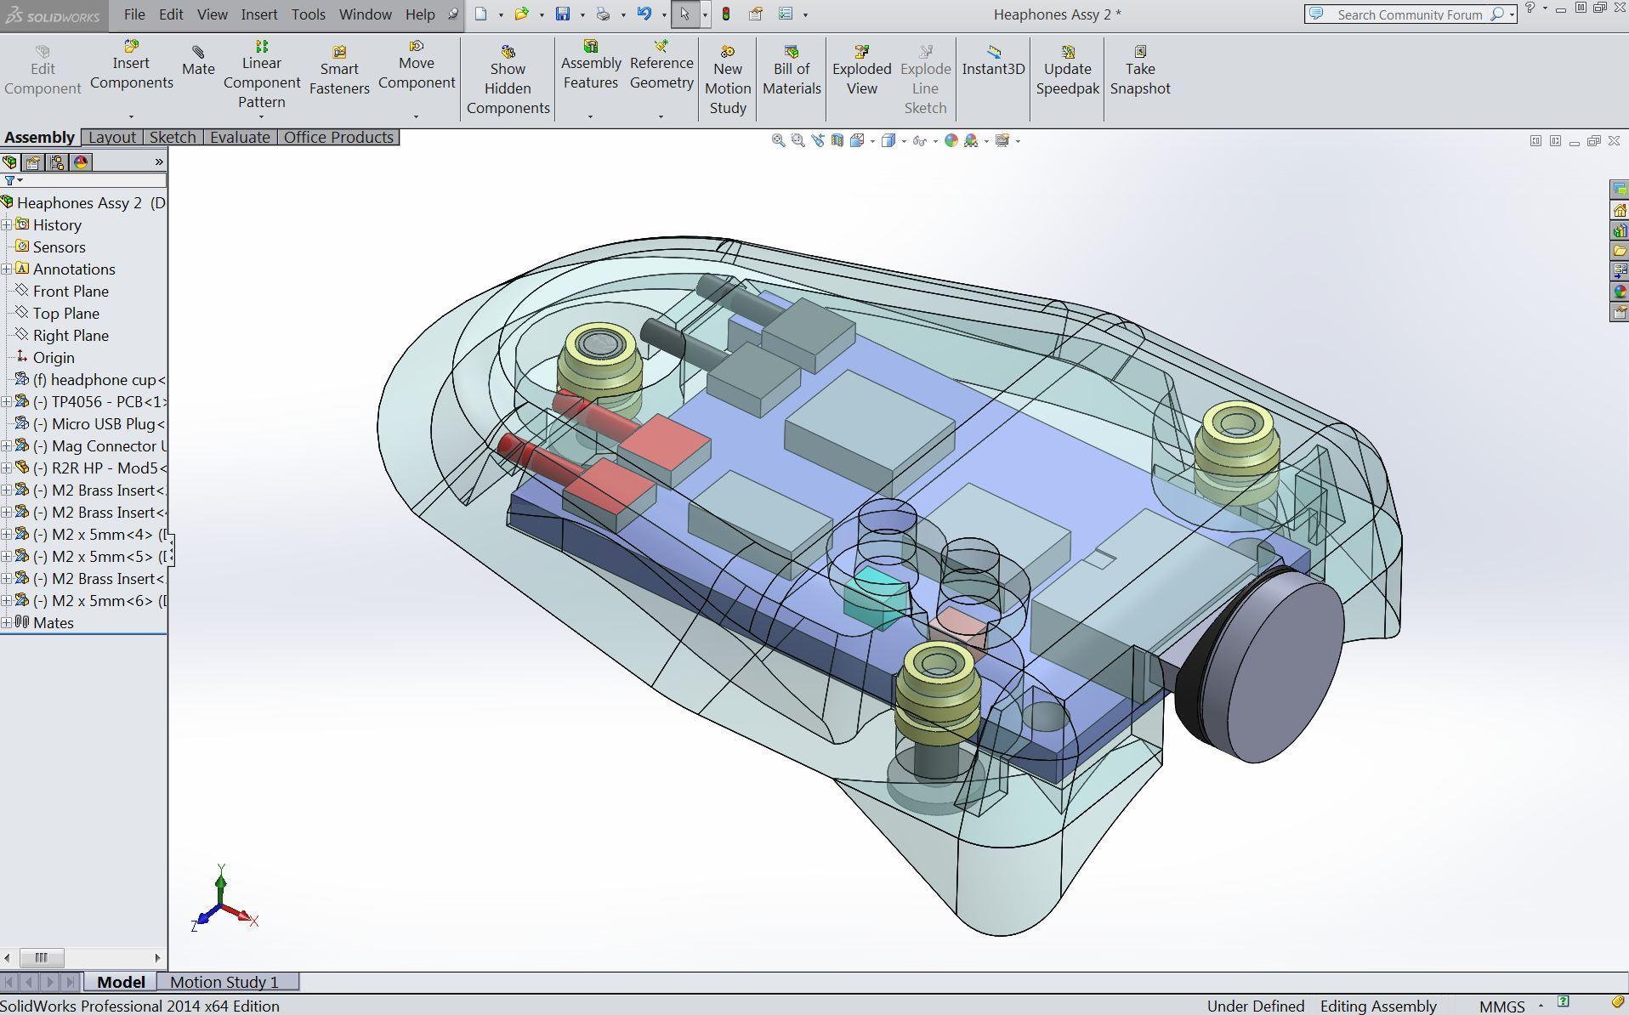Click the Rebuild traffic light icon
Image resolution: width=1629 pixels, height=1015 pixels.
click(x=725, y=14)
